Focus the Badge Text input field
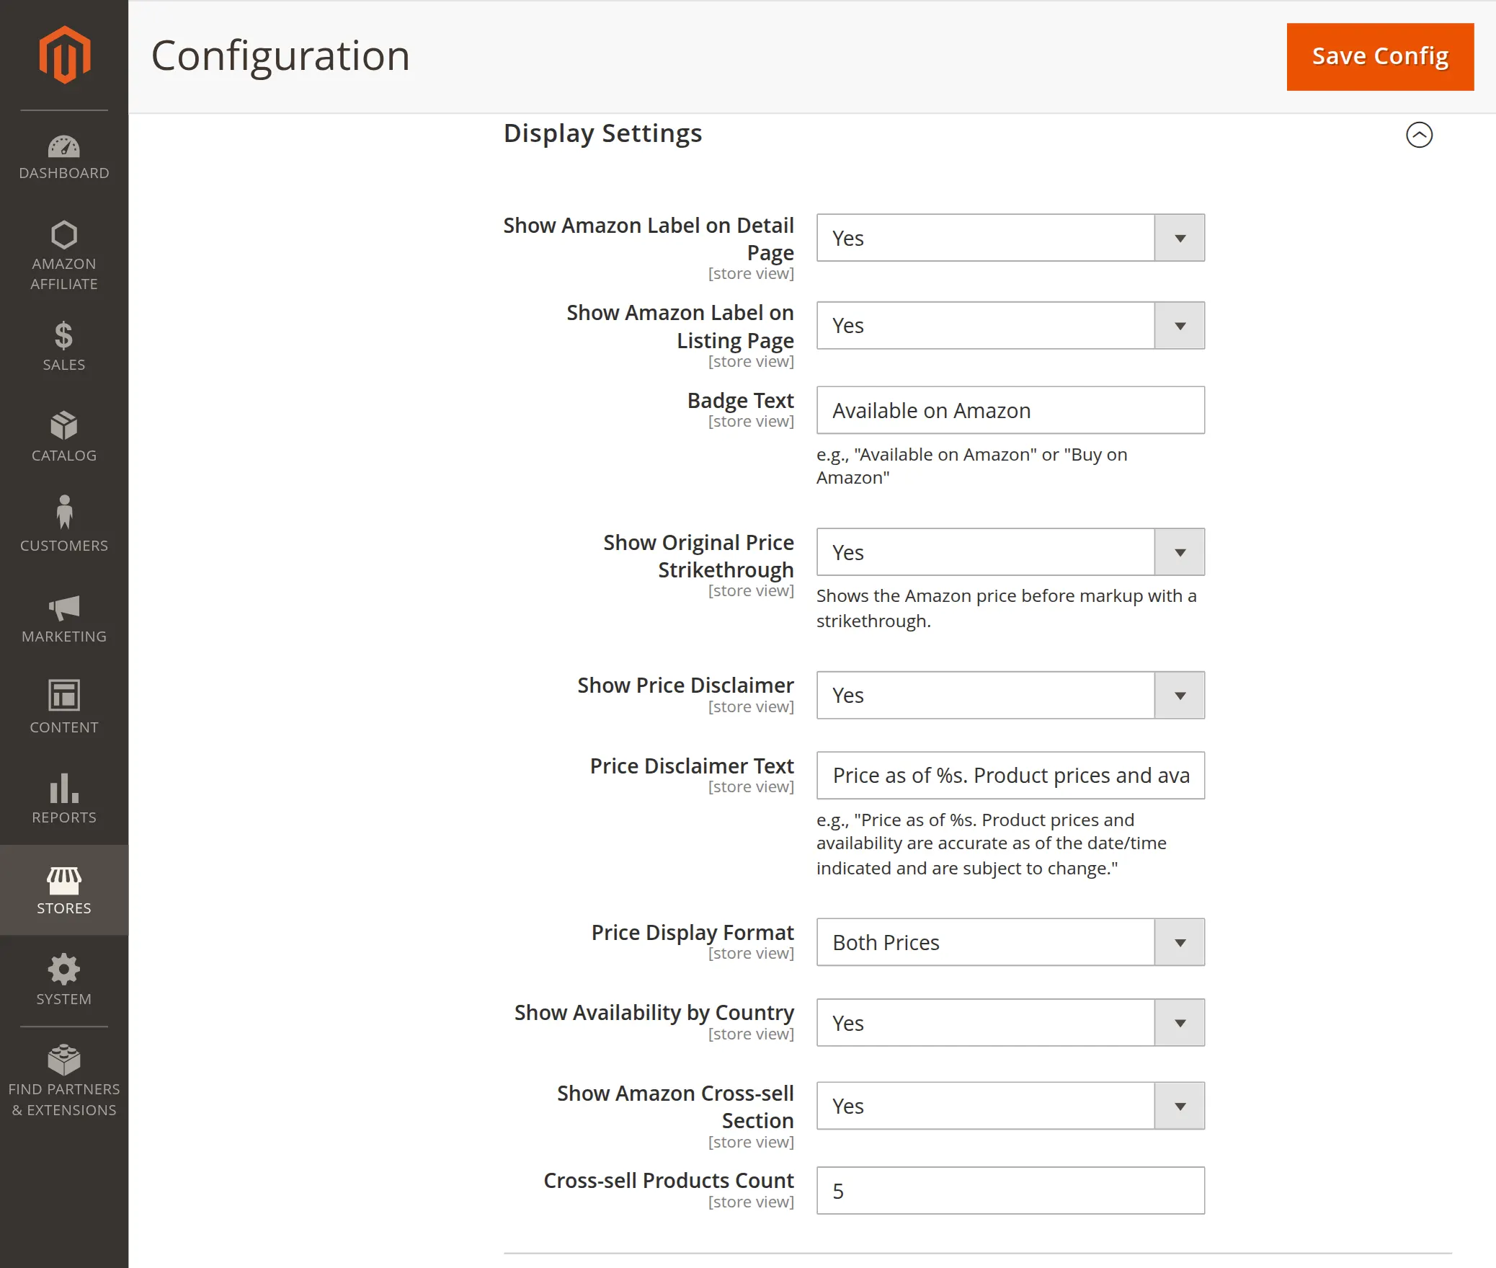Image resolution: width=1496 pixels, height=1268 pixels. pyautogui.click(x=1010, y=410)
